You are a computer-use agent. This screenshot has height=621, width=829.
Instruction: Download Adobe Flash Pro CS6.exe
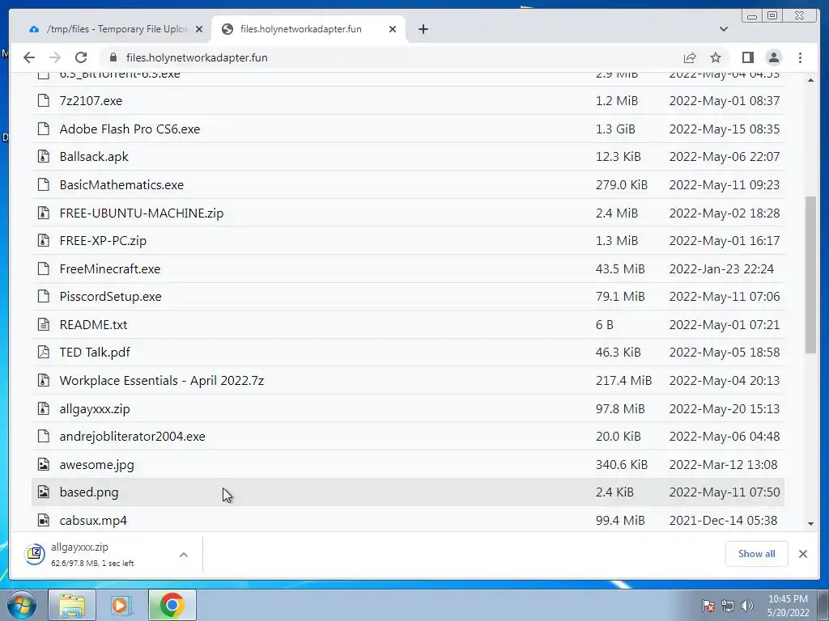tap(130, 129)
